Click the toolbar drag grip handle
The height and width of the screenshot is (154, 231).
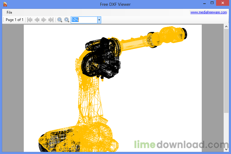pyautogui.click(x=3, y=20)
